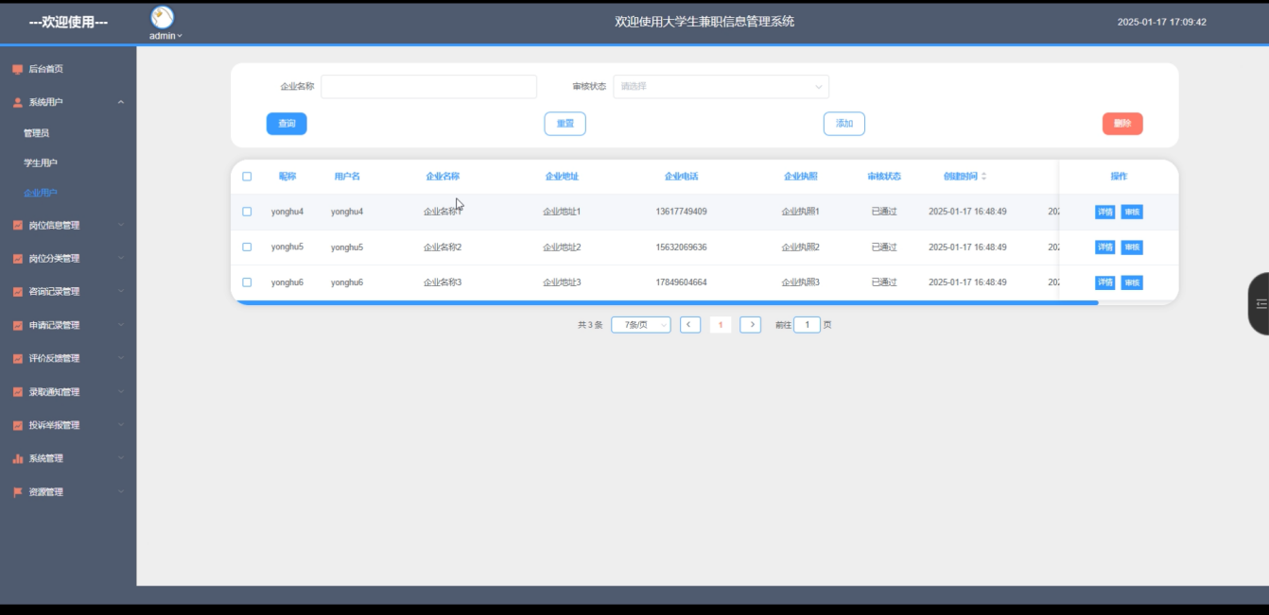Expand the 资源管理 menu chevron

(121, 492)
